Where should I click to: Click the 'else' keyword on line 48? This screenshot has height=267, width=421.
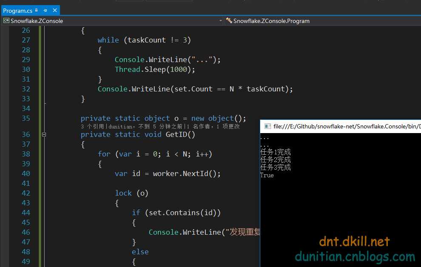tap(140, 252)
